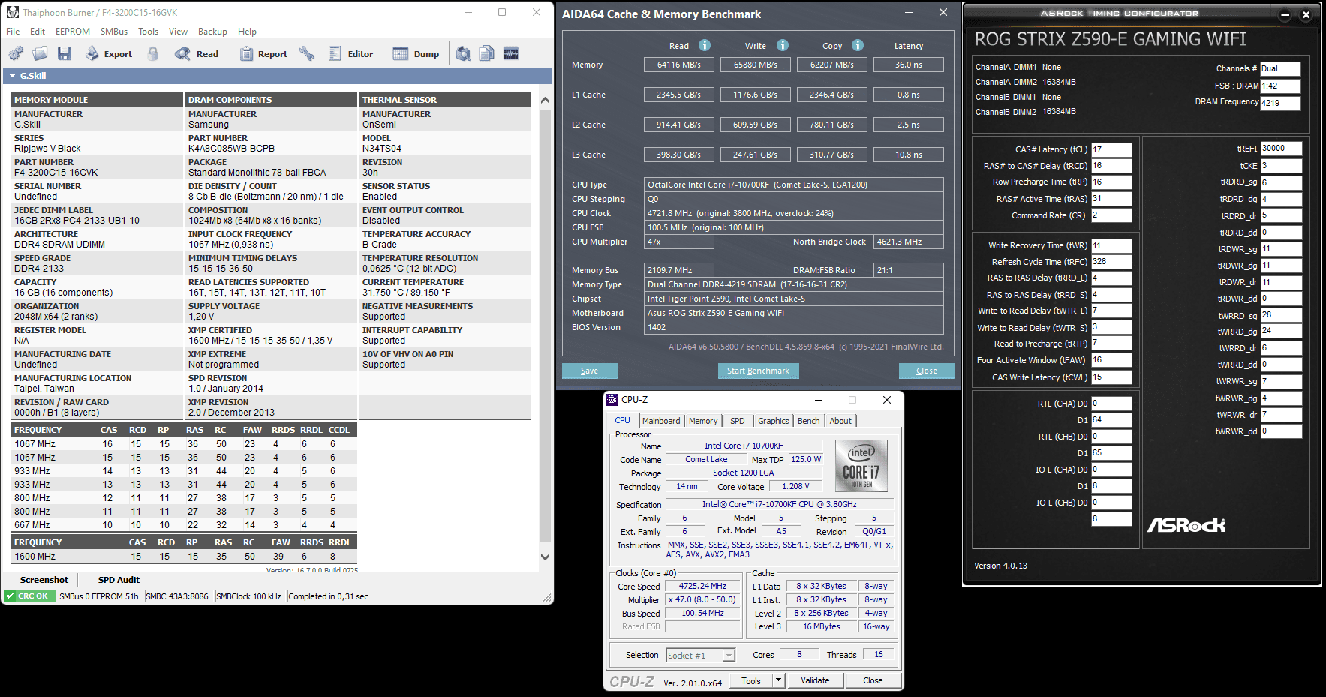Switch to Memory tab in CPU-Z
Screen dimensions: 1326x697
[703, 421]
